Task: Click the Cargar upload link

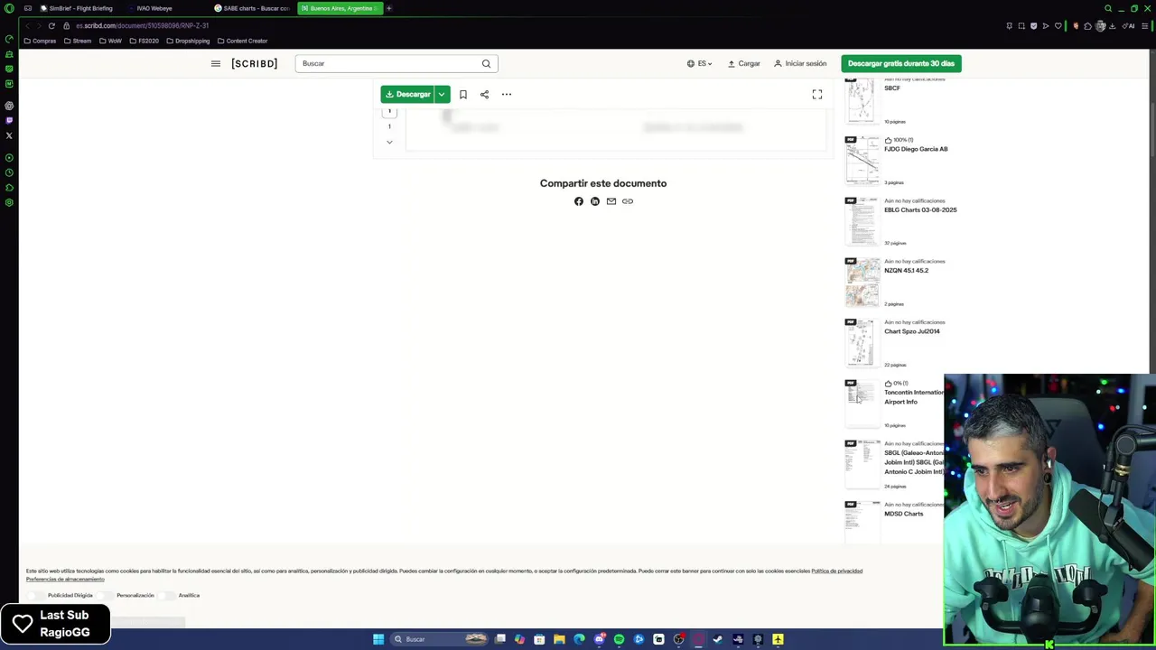Action: pos(744,63)
